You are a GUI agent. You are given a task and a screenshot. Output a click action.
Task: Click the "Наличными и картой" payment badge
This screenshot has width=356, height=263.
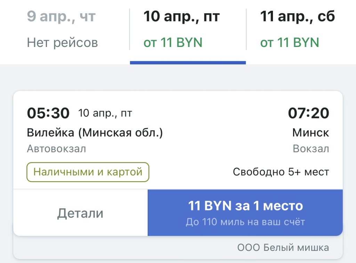pos(88,172)
